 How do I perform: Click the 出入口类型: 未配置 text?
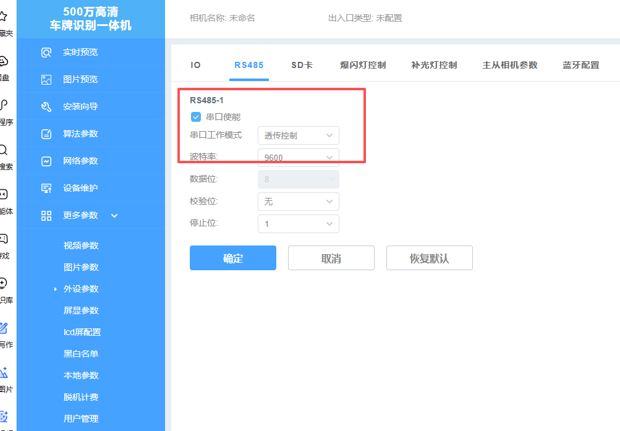click(x=365, y=18)
